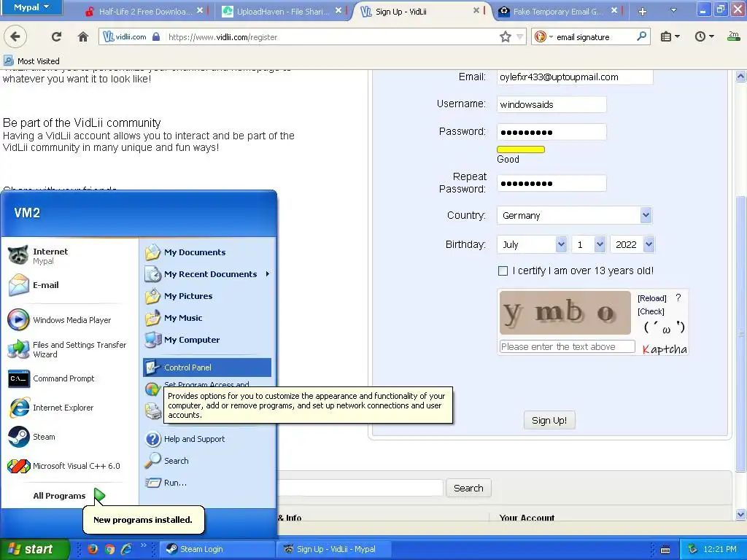Click the Windows start button
The height and width of the screenshot is (560, 747).
coord(34,549)
